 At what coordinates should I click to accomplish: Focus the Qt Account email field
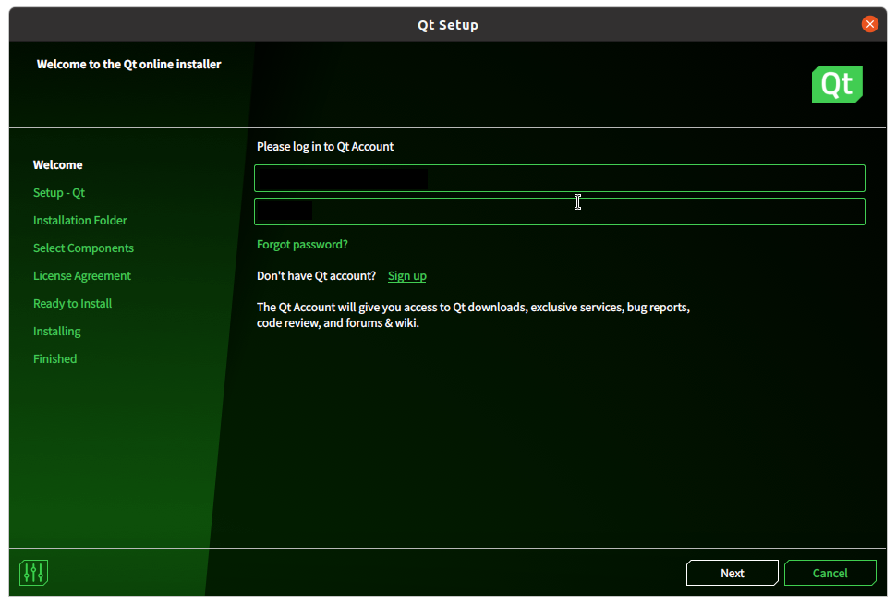click(560, 178)
